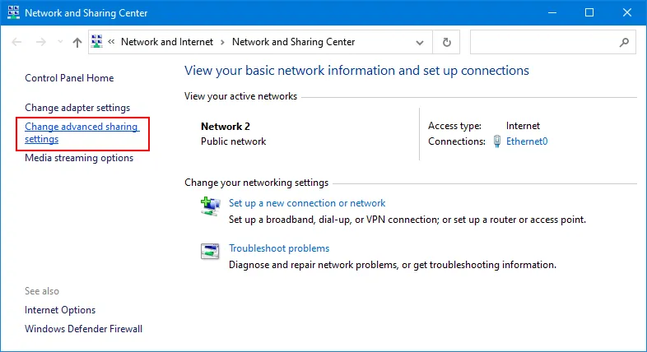Screen dimensions: 647x352
Task: Click the magnifier icon in the search box
Action: pos(623,42)
